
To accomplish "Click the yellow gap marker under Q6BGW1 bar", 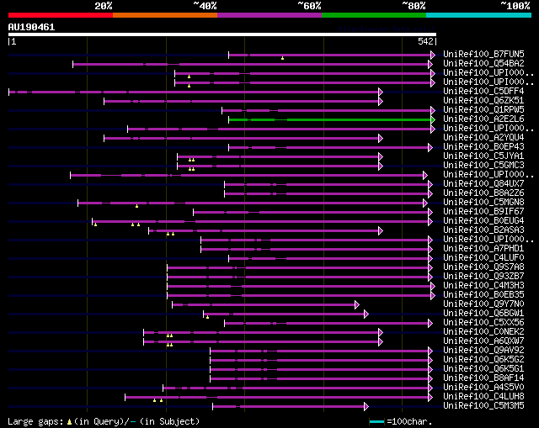I will pos(207,317).
